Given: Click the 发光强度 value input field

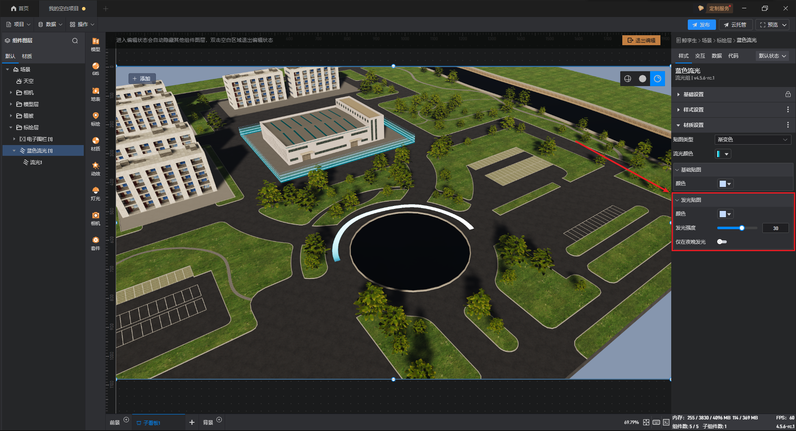Looking at the screenshot, I should tap(775, 228).
